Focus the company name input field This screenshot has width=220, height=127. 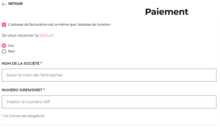pos(109,75)
